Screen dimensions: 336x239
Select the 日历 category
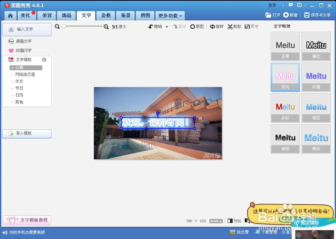click(19, 95)
